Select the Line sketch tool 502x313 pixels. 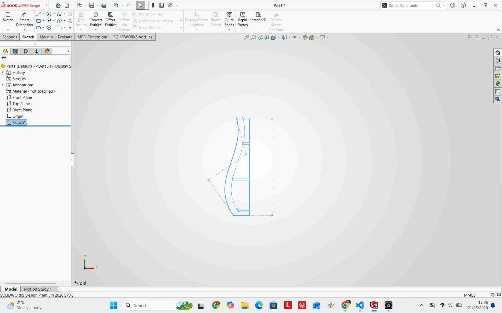click(38, 14)
